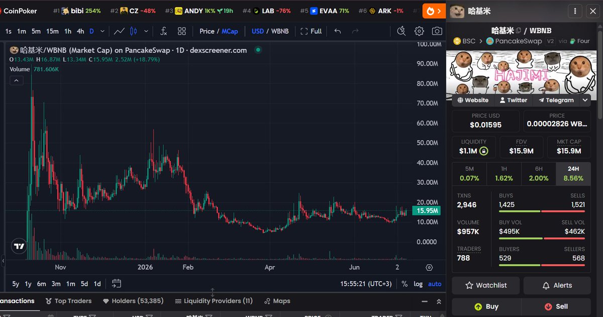Select the candlestick chart style icon
Image resolution: width=603 pixels, height=317 pixels.
click(x=133, y=31)
